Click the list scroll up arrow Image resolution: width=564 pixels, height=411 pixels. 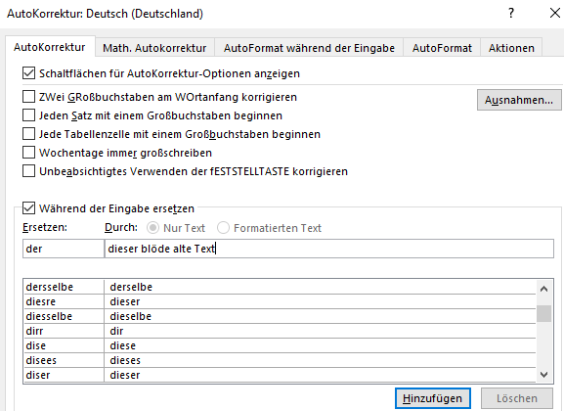pos(543,289)
